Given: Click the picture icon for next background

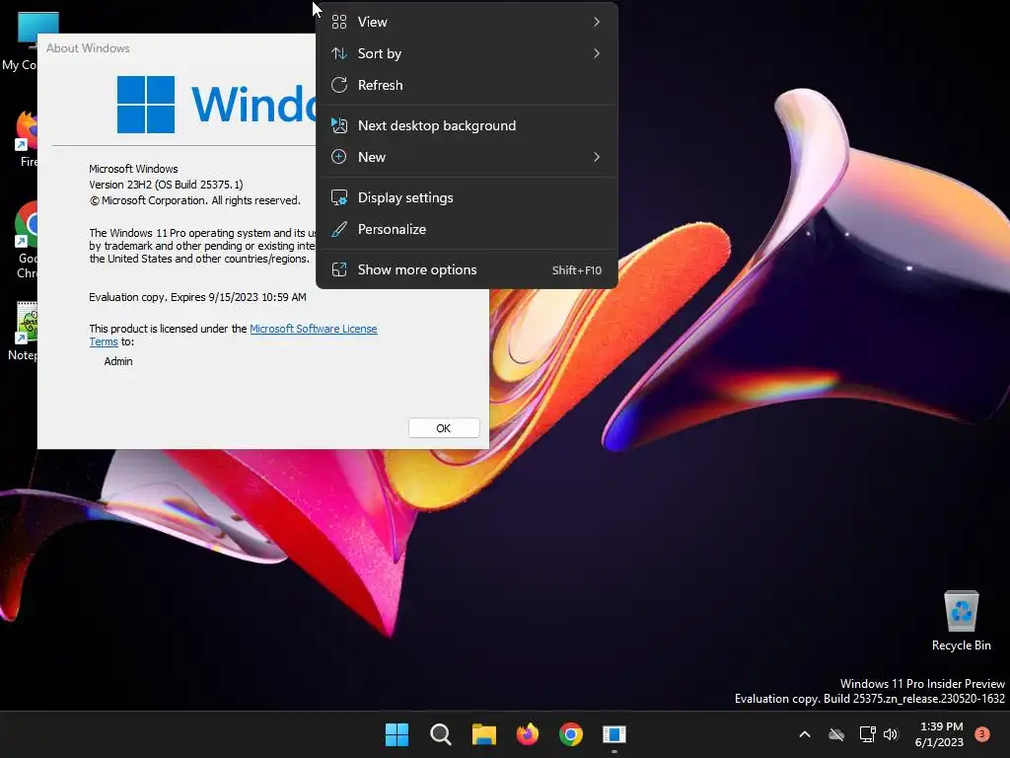Looking at the screenshot, I should coord(339,125).
